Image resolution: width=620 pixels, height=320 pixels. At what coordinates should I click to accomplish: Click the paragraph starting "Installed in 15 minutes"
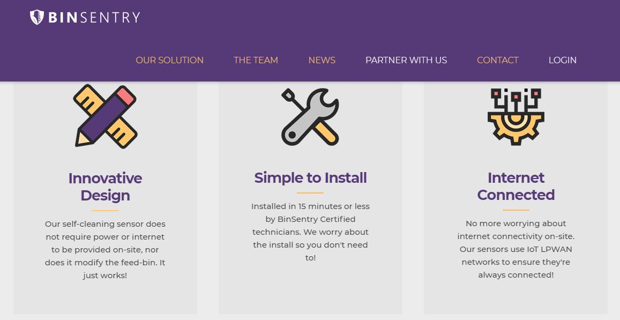click(x=310, y=232)
